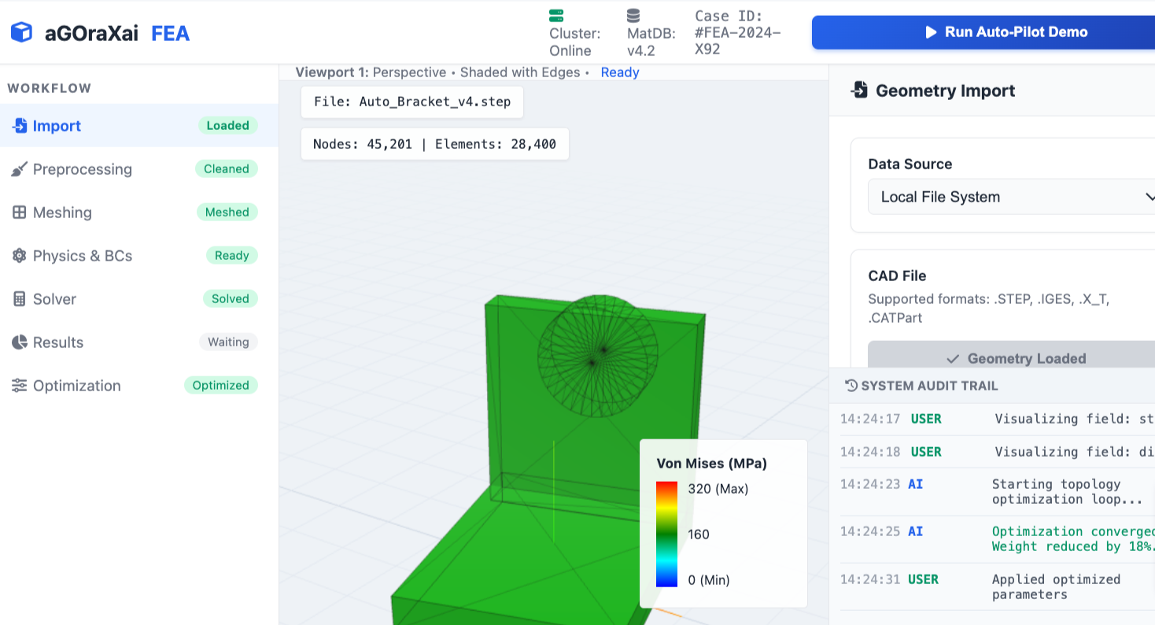Screen dimensions: 1155x625
Task: Click the CAD File section heading
Action: (x=897, y=276)
